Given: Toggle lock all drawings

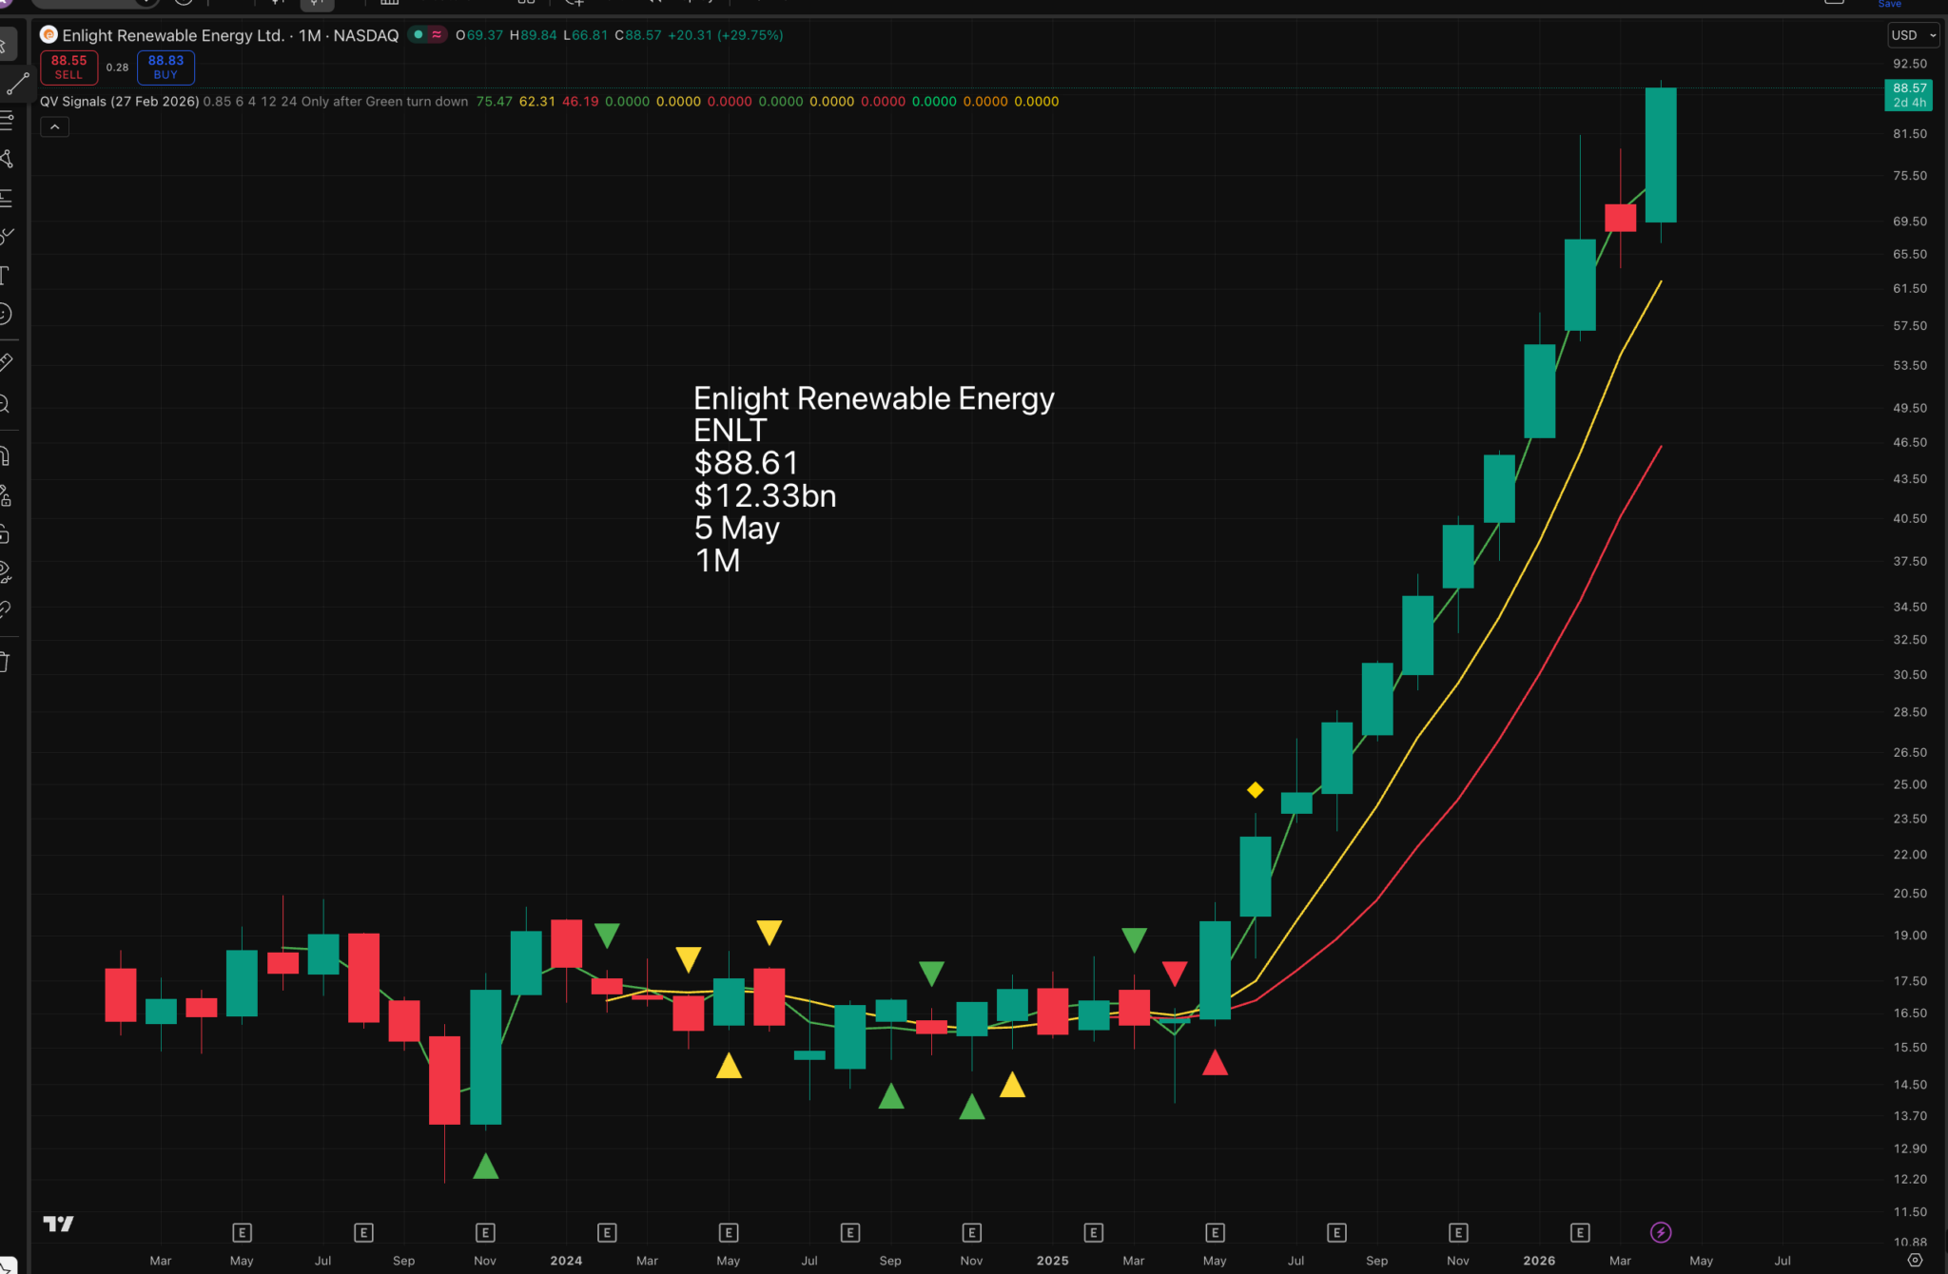Looking at the screenshot, I should click(6, 534).
